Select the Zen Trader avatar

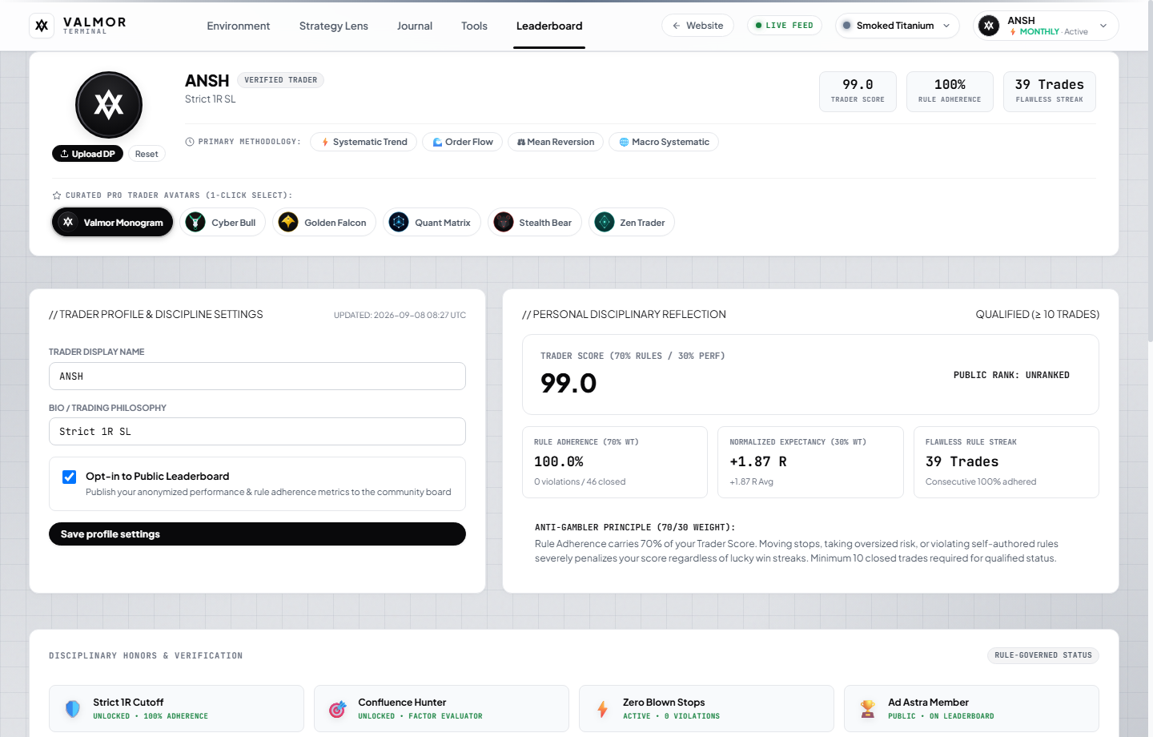[x=632, y=223]
